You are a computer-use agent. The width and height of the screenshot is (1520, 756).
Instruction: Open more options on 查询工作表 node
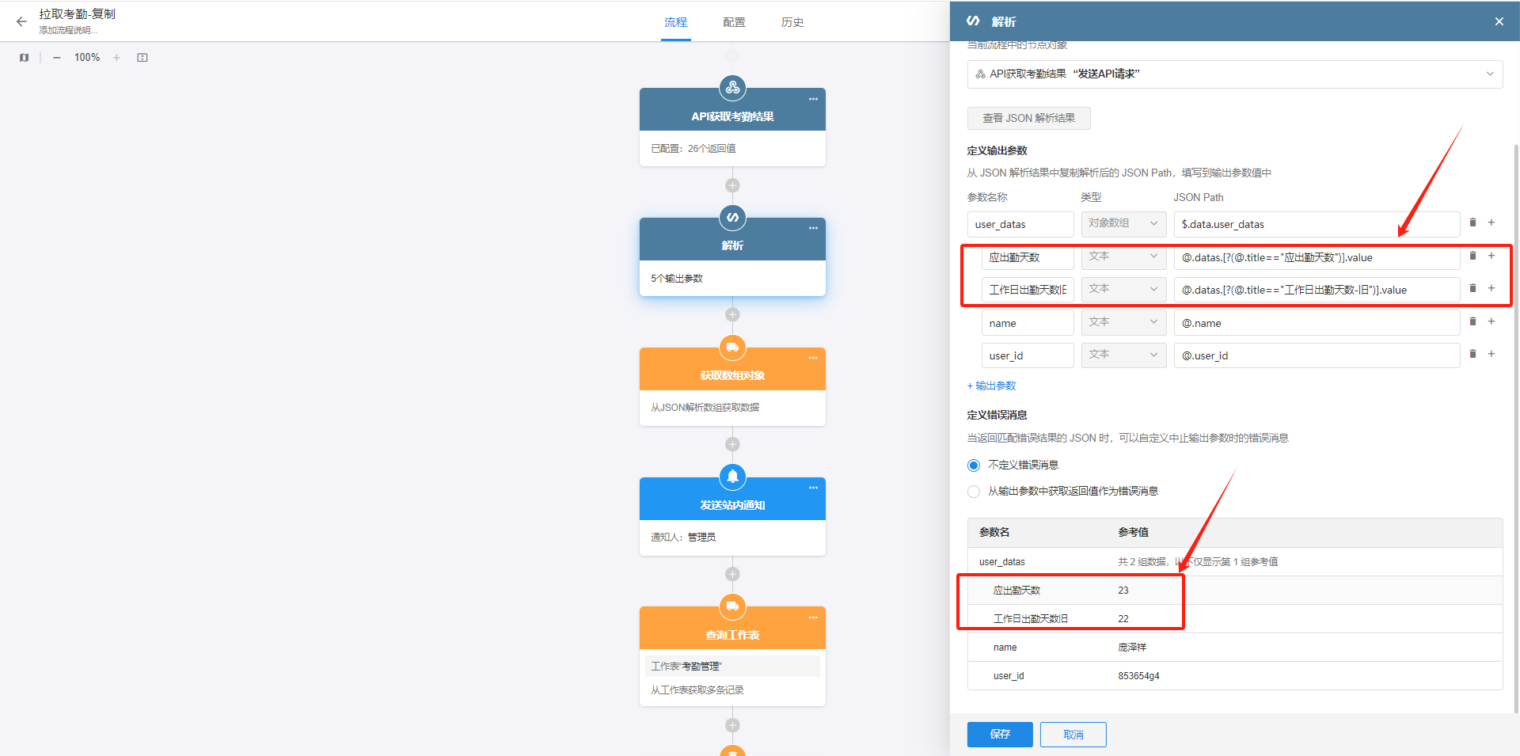pos(813,617)
